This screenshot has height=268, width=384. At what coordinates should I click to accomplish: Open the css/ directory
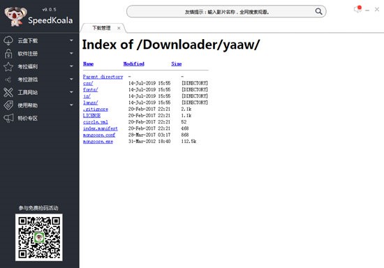[88, 83]
